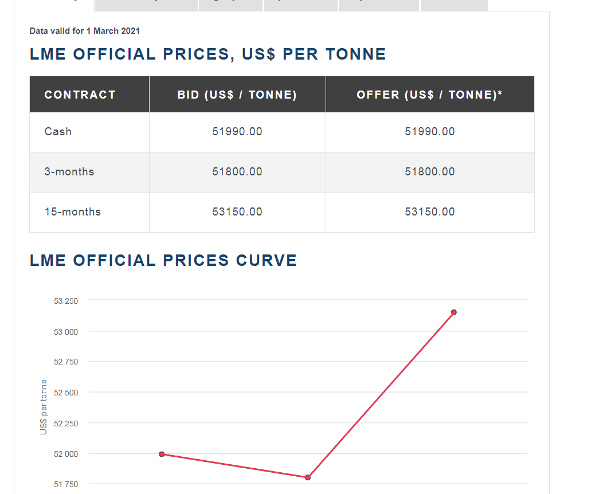This screenshot has width=607, height=494.
Task: Click the CONTRACT column header
Action: 80,95
